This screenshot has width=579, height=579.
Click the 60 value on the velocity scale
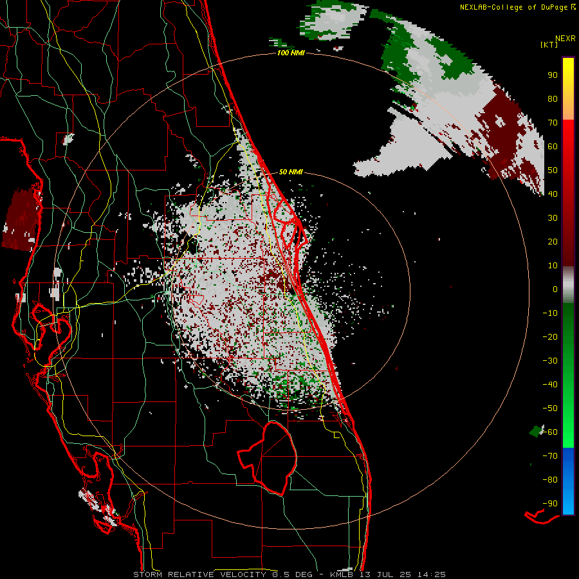[x=553, y=147]
